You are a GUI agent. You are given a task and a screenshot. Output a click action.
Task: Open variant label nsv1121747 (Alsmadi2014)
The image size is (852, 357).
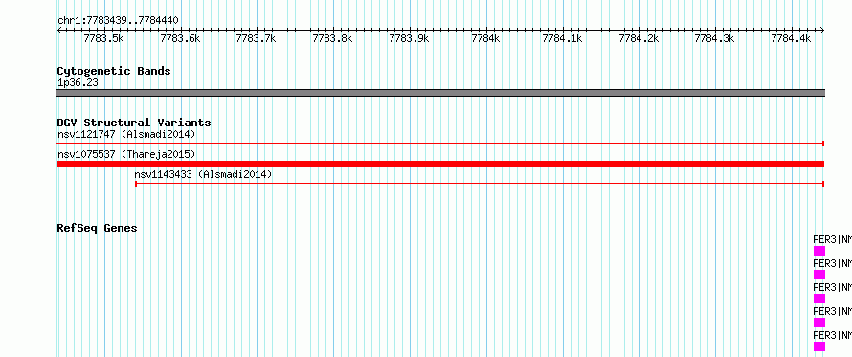[126, 134]
